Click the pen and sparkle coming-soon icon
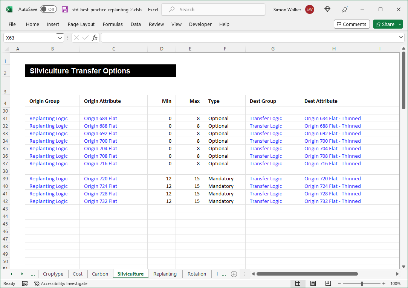This screenshot has width=408, height=288. point(344,9)
